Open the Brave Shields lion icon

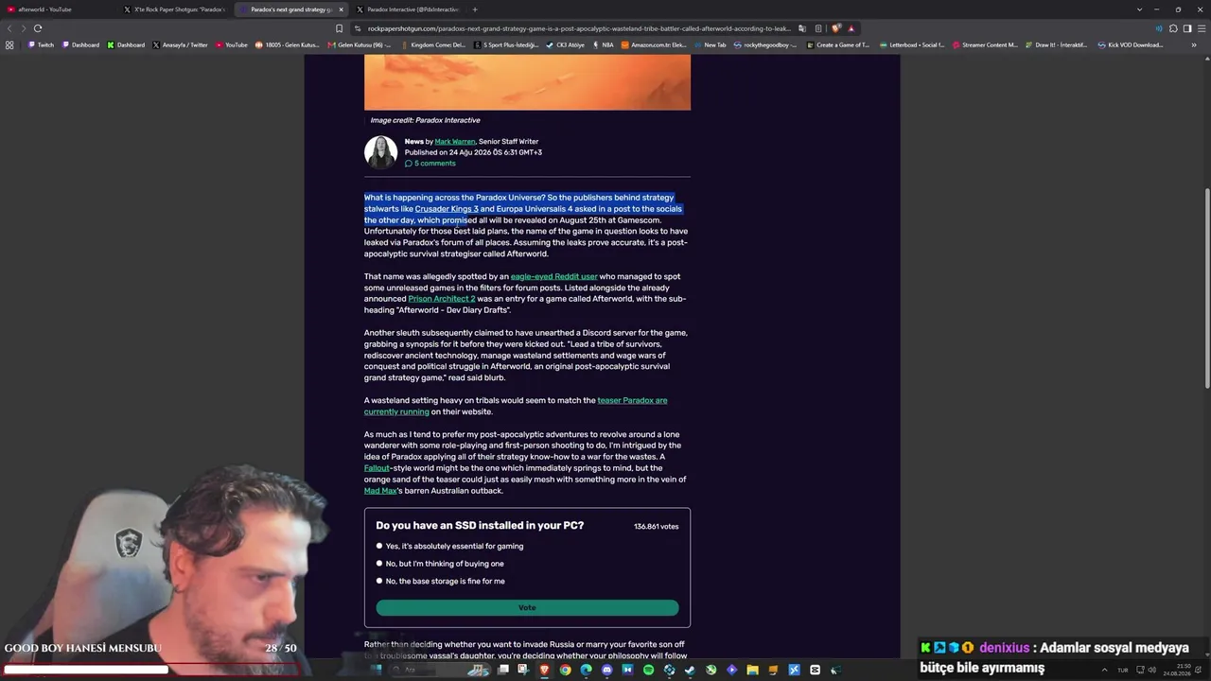pos(836,28)
